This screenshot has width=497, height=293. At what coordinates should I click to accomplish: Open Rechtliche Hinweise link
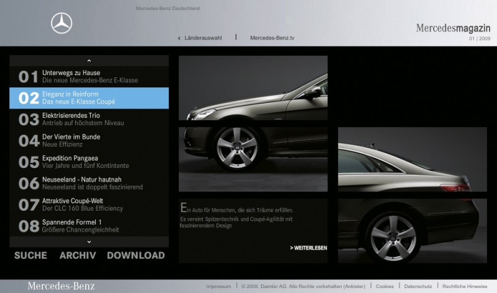coord(465,286)
